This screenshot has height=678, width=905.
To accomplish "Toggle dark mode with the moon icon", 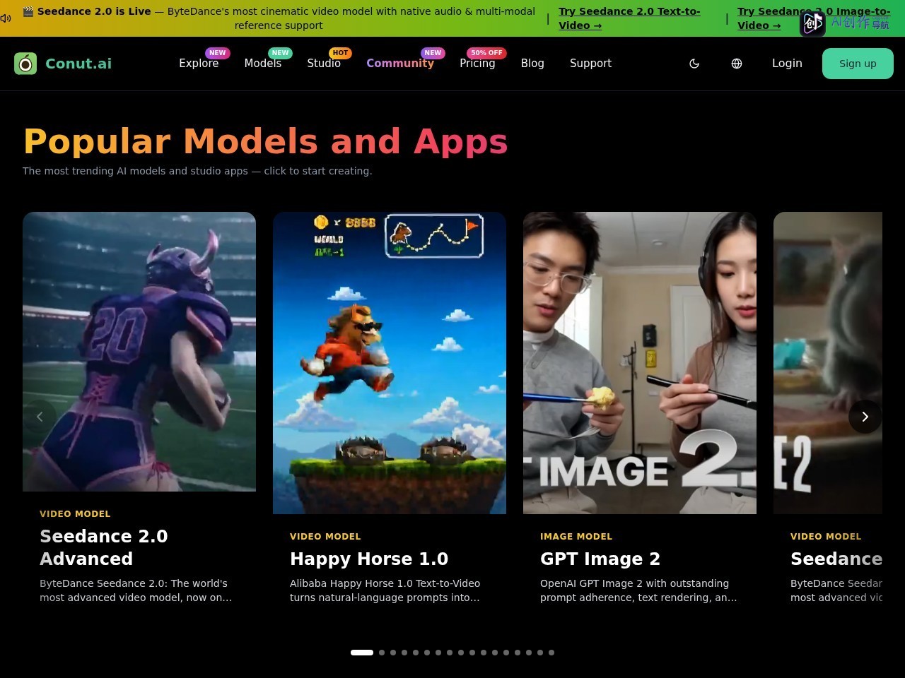I will tap(694, 64).
